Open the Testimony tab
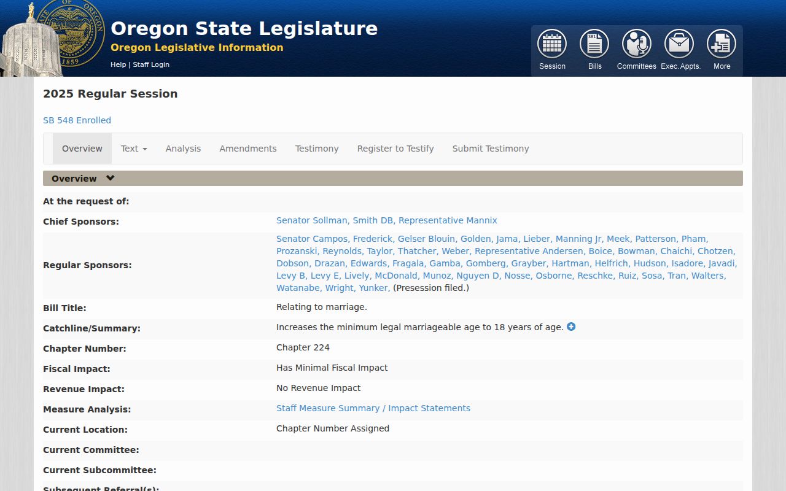The height and width of the screenshot is (491, 786). pyautogui.click(x=317, y=149)
